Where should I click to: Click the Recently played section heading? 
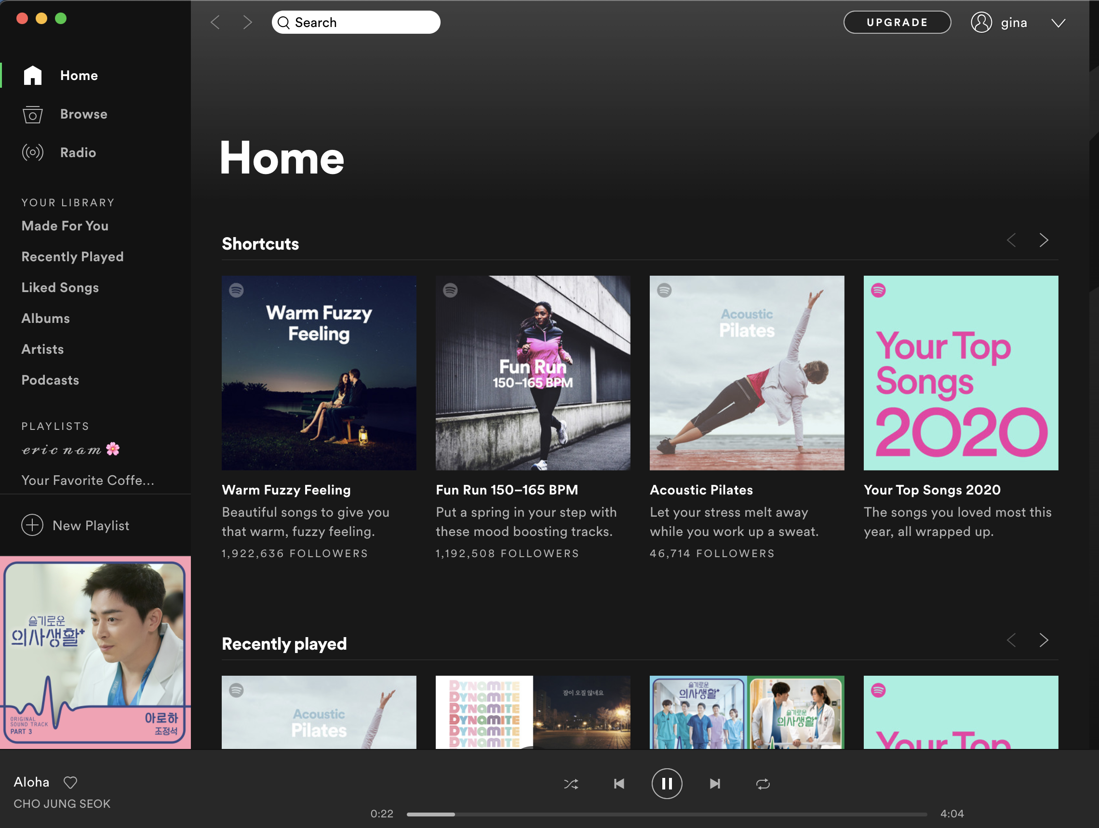coord(284,644)
